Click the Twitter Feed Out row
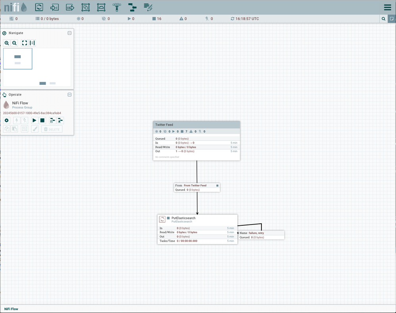This screenshot has height=313, width=396. [x=196, y=151]
